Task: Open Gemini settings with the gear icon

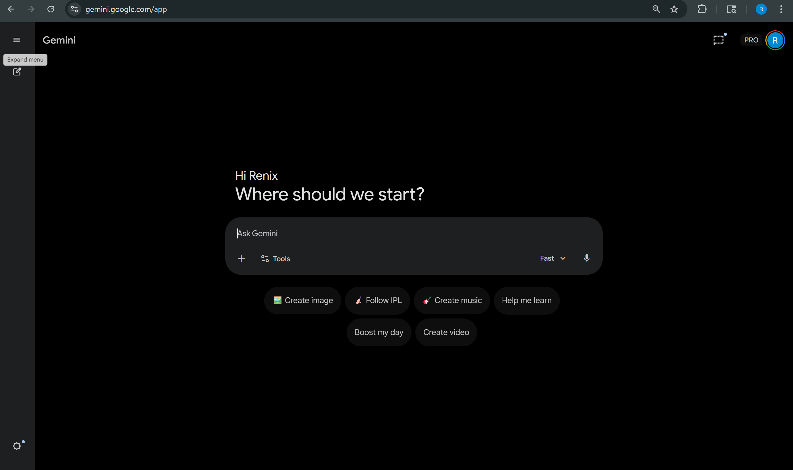Action: click(x=17, y=445)
